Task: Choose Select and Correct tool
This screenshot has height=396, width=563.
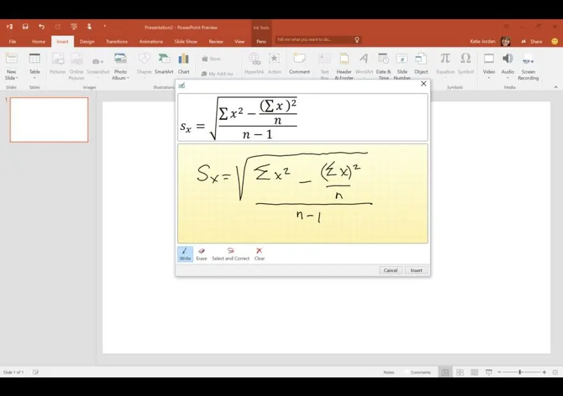Action: [x=230, y=254]
